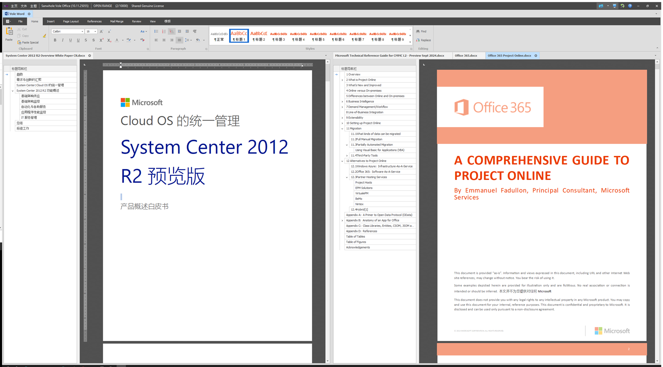Open the Calibri font name dropdown
The image size is (663, 367).
click(x=82, y=31)
